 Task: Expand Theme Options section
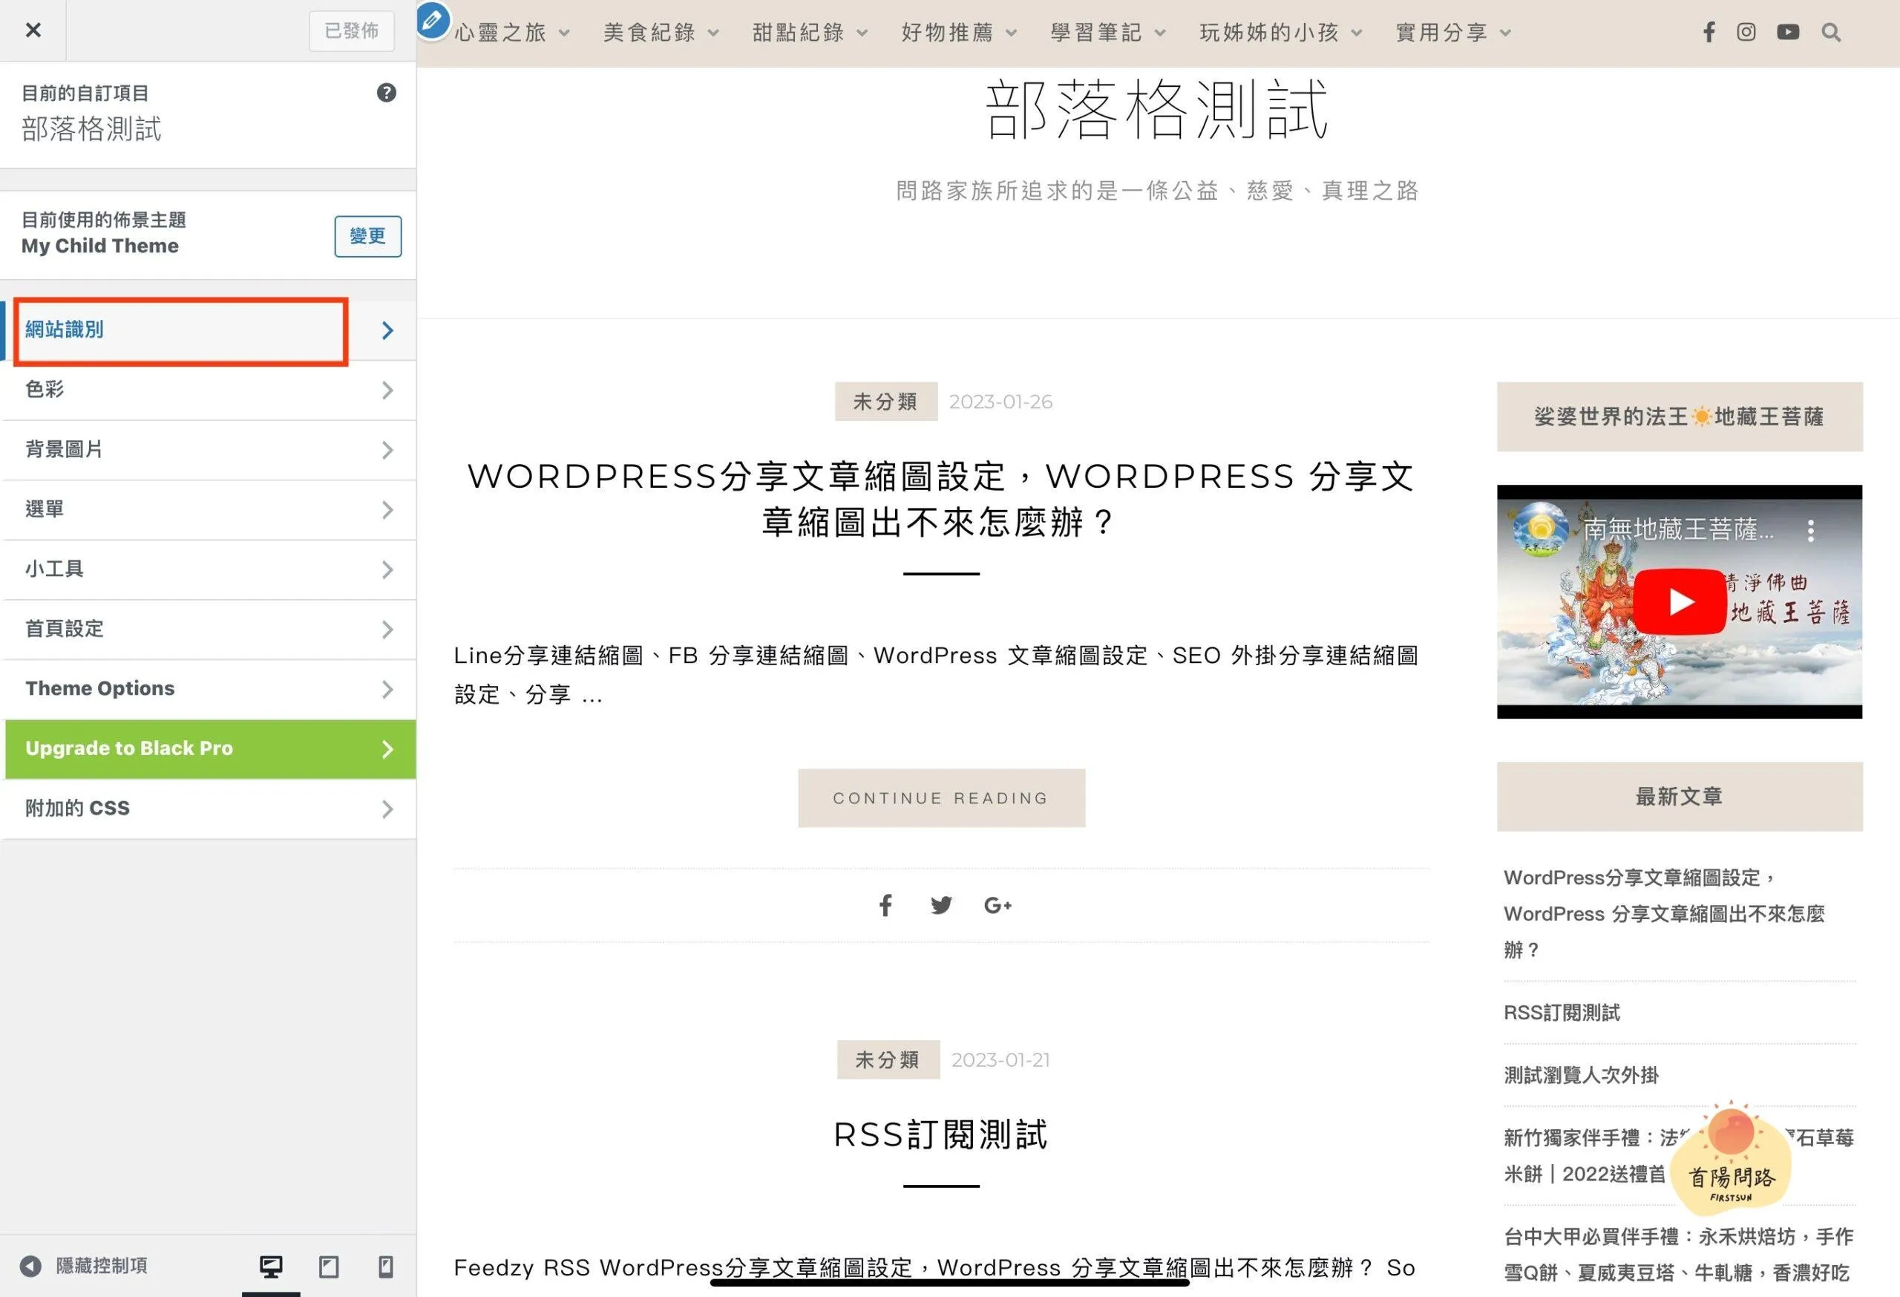coord(209,688)
